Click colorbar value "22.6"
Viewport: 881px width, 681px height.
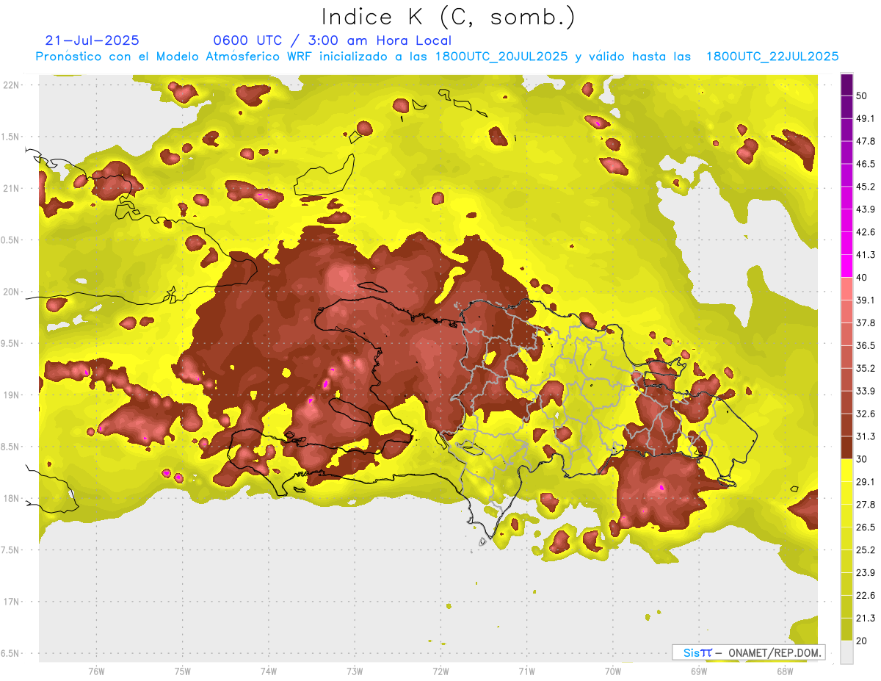(866, 596)
